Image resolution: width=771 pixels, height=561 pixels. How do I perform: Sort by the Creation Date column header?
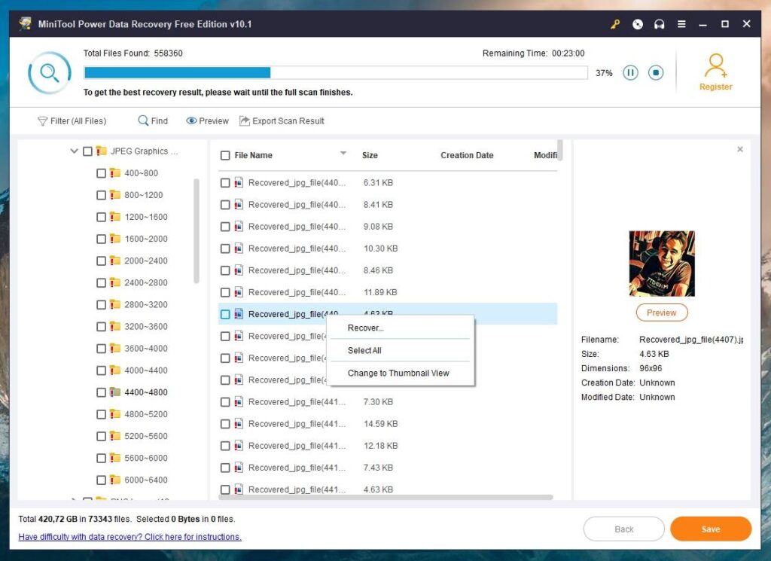[467, 155]
